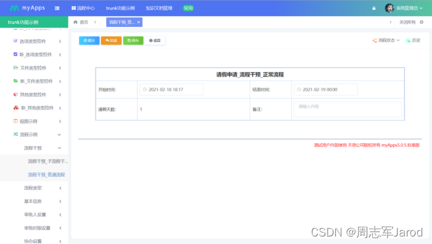Toggle the sidebar collapse icon
This screenshot has width=432, height=244.
[x=57, y=8]
